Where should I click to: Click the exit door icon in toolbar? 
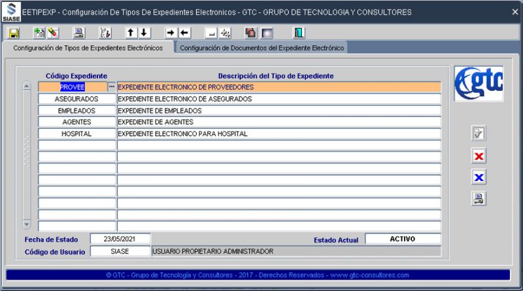299,33
